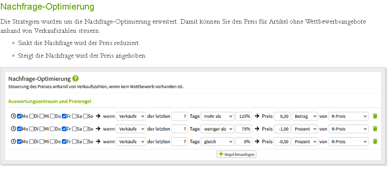This screenshot has width=388, height=176.
Task: Click the clock icon of the second rule
Action: pos(14,129)
